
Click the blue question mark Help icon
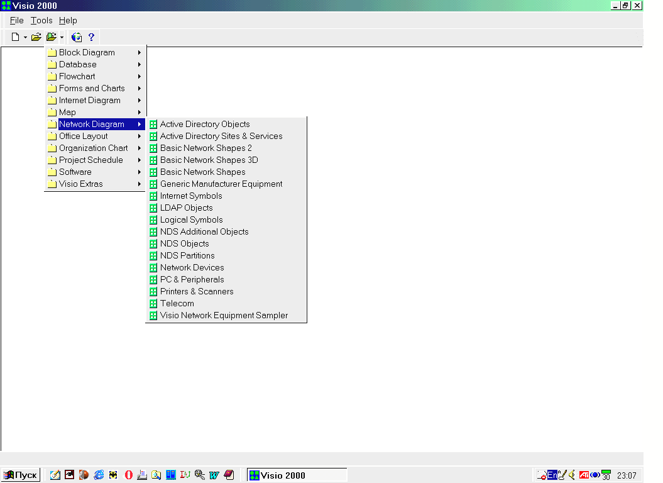(x=91, y=37)
